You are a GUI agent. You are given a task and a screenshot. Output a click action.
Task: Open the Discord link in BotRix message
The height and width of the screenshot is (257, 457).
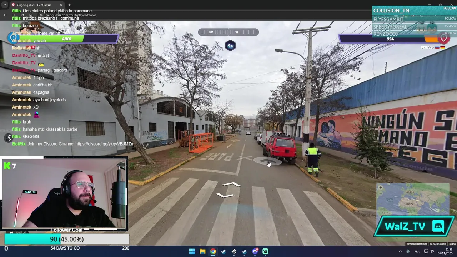pos(104,144)
